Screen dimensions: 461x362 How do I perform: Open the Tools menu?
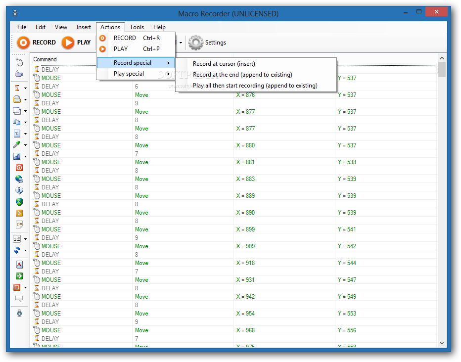pos(137,27)
